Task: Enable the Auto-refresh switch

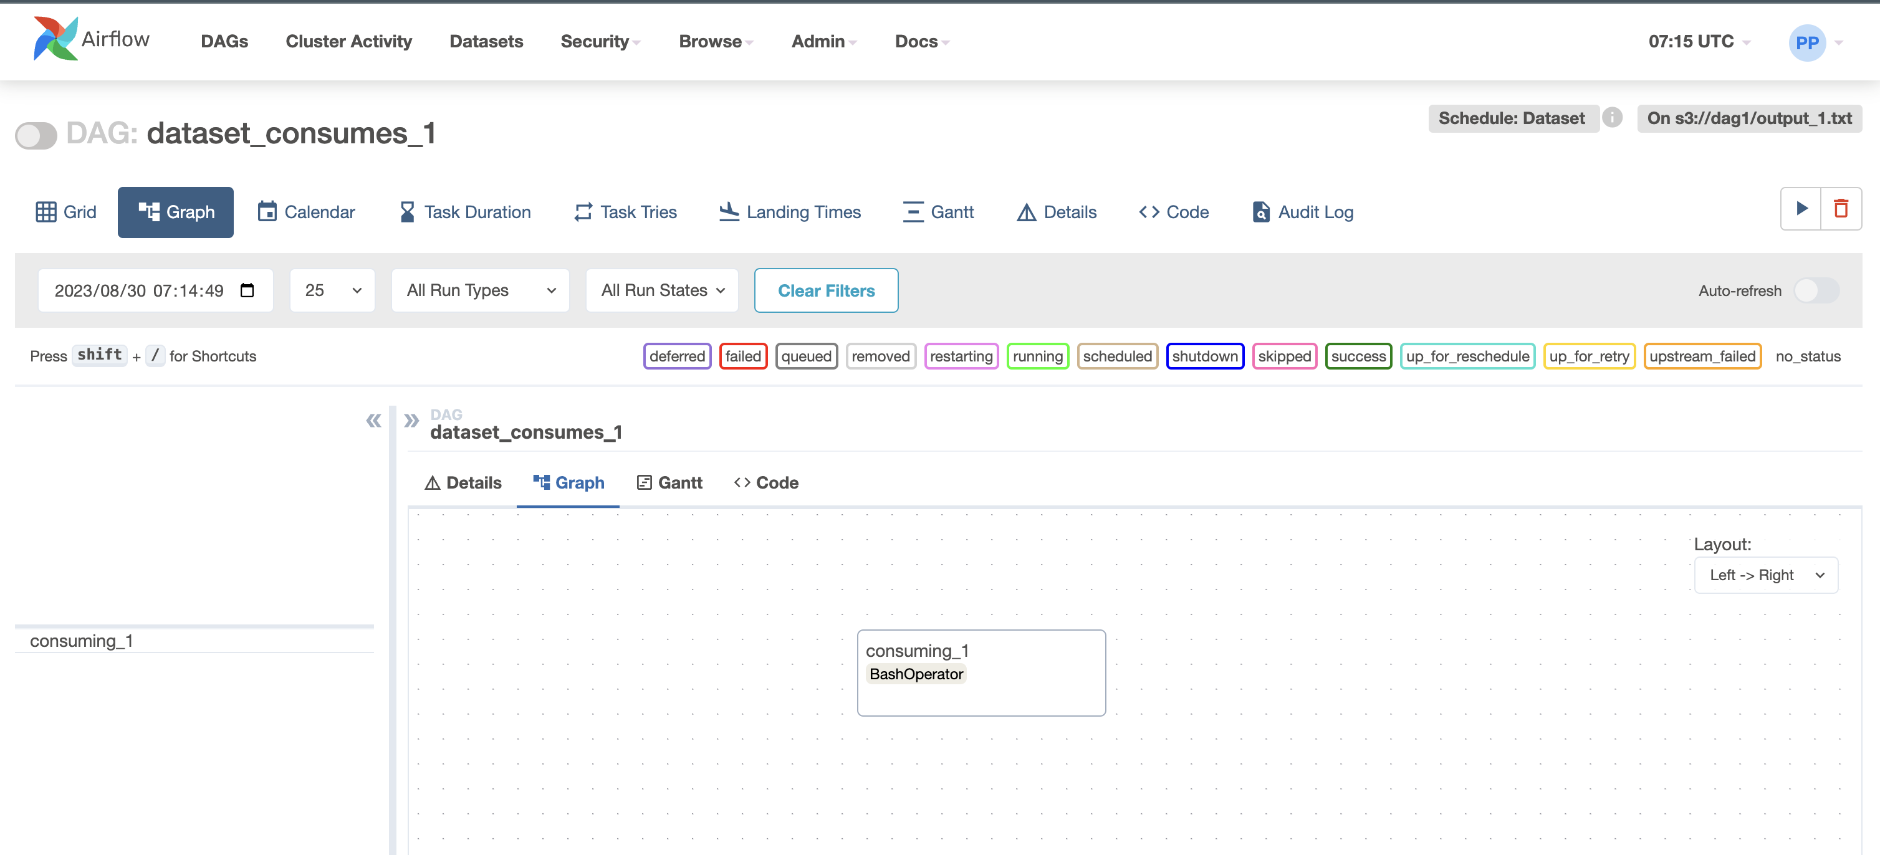Action: [1816, 290]
